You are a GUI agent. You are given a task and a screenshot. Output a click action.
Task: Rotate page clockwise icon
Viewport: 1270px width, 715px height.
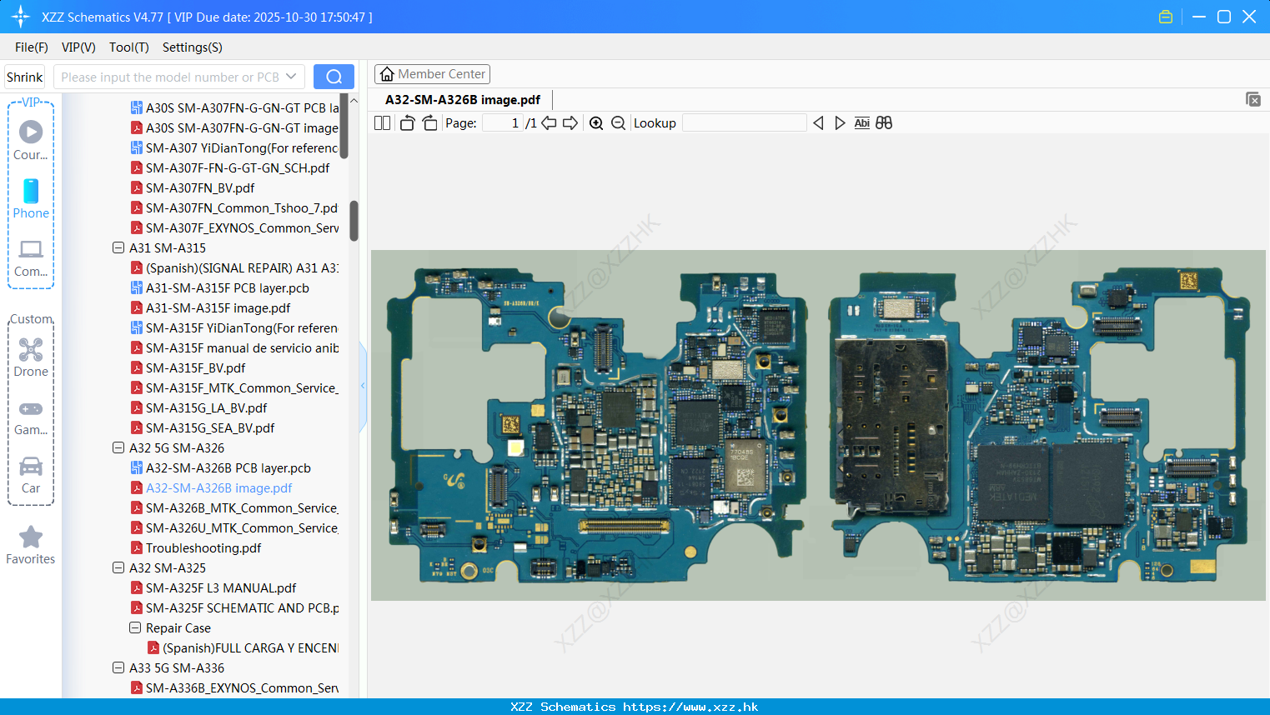tap(429, 122)
